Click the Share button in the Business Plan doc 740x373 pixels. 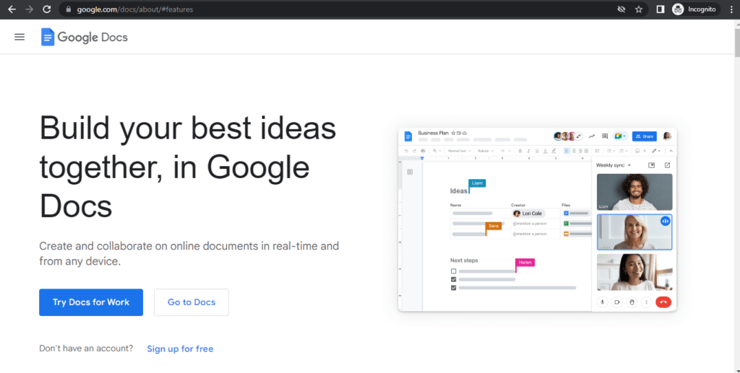click(x=644, y=136)
